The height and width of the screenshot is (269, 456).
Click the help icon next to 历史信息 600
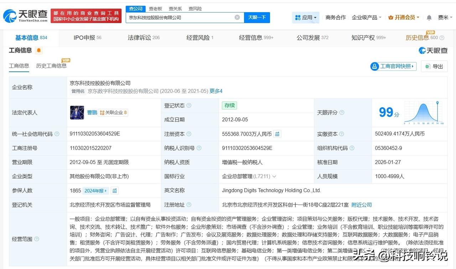coord(442,38)
